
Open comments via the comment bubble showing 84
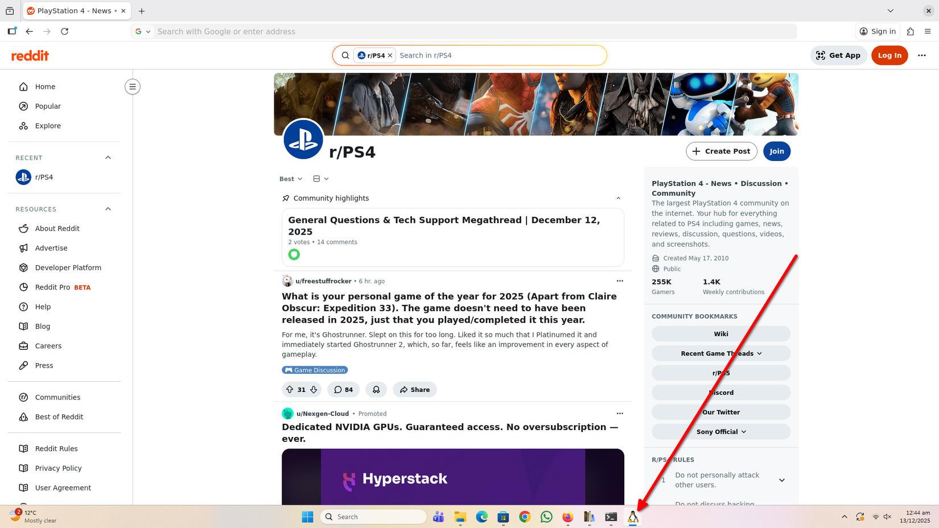(343, 389)
